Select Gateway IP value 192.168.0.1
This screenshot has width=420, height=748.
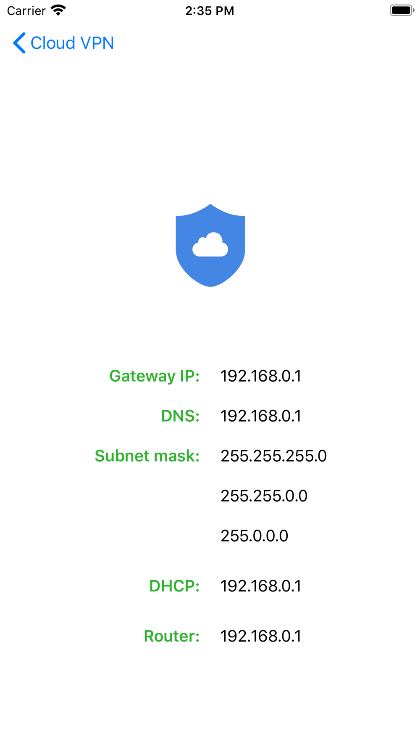click(261, 376)
